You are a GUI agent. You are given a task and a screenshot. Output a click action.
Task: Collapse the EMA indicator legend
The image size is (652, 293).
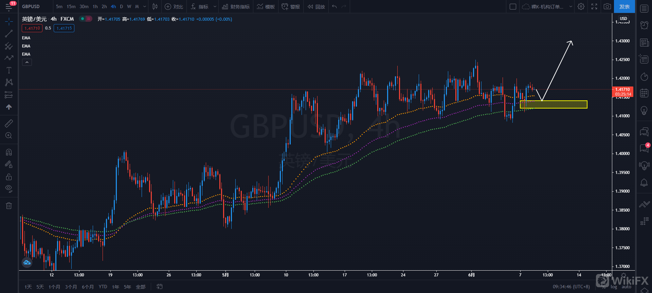click(x=27, y=62)
